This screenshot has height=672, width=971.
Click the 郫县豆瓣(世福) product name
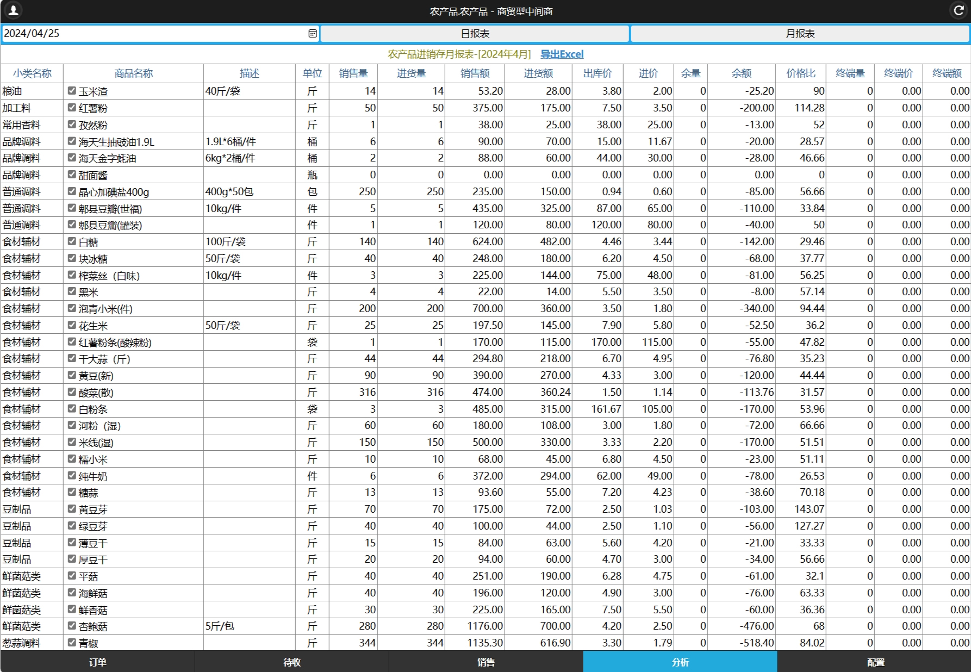click(x=110, y=209)
